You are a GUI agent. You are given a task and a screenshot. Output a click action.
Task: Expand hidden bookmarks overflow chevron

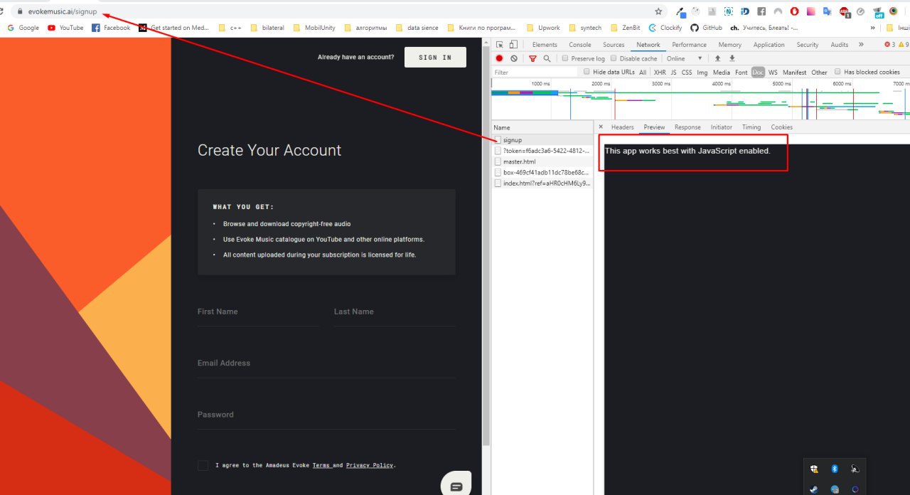coord(872,28)
